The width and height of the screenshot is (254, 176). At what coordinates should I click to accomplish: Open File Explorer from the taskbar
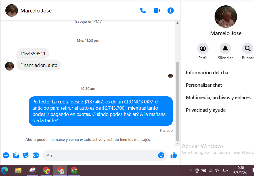(x=18, y=170)
